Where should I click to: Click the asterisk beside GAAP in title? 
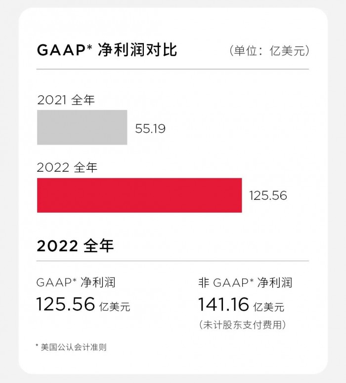[89, 46]
